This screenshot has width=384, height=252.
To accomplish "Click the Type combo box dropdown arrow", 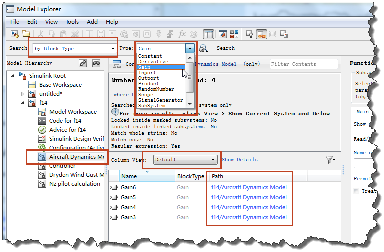I will pyautogui.click(x=190, y=48).
